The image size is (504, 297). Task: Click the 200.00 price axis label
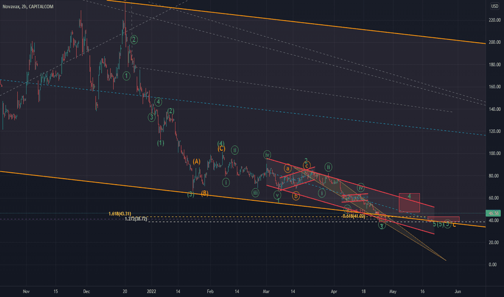pos(495,42)
